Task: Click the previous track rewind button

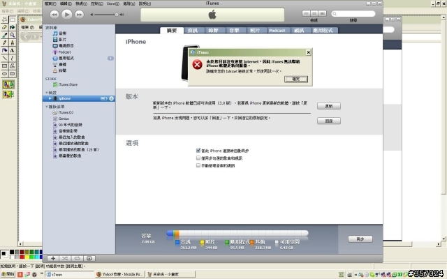Action: (x=54, y=15)
